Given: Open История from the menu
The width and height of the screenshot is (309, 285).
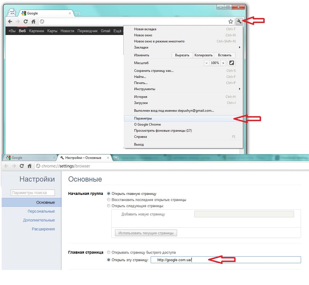Looking at the screenshot, I should click(183, 96).
